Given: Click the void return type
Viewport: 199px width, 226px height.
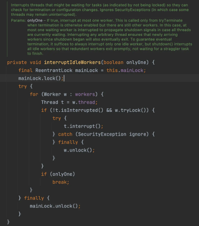Looking at the screenshot, I should (x=35, y=63).
